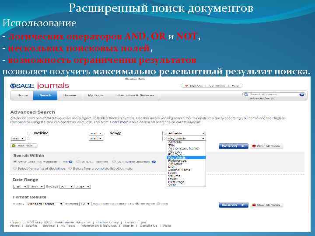Select SAGE Journals Available to Me radio

point(15,162)
